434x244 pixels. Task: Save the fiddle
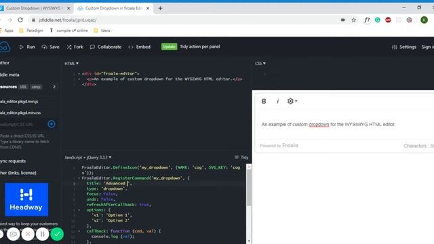coord(50,47)
